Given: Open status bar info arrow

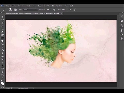Looking at the screenshot, I should [34, 88].
